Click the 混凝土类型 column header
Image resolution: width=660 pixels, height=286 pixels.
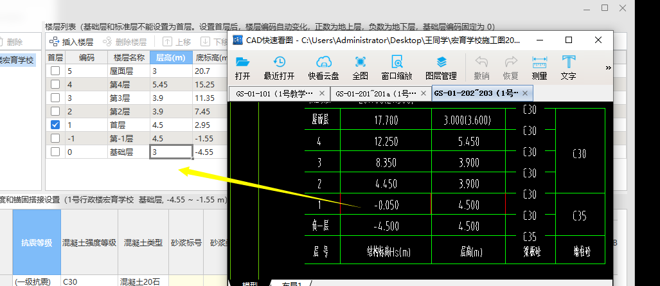[x=143, y=242]
